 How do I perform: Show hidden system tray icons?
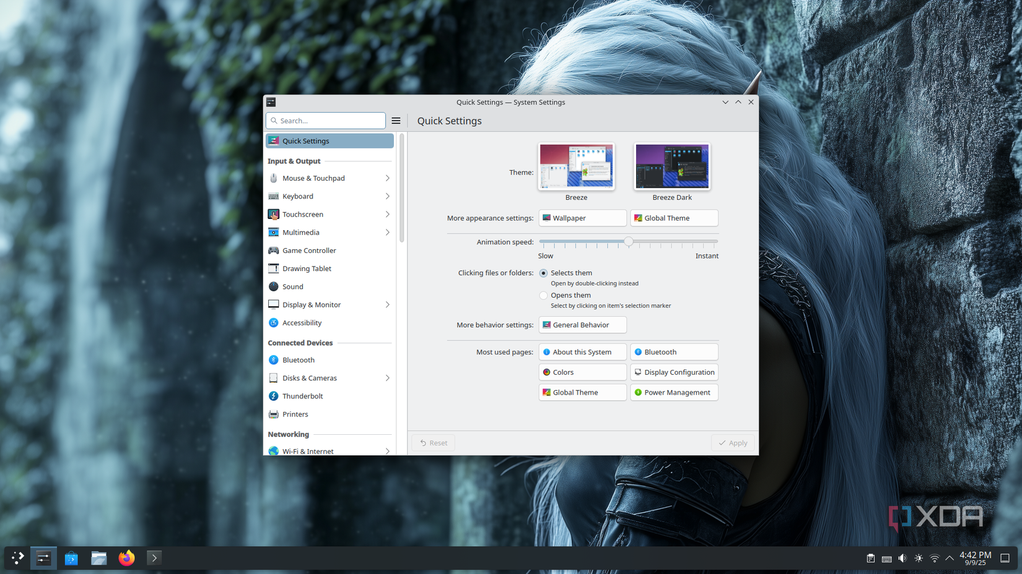tap(949, 557)
